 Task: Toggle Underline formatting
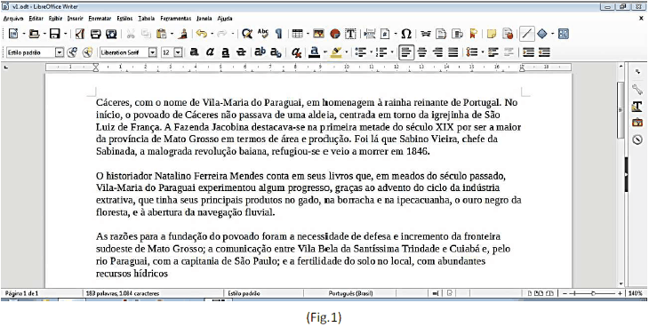click(225, 52)
